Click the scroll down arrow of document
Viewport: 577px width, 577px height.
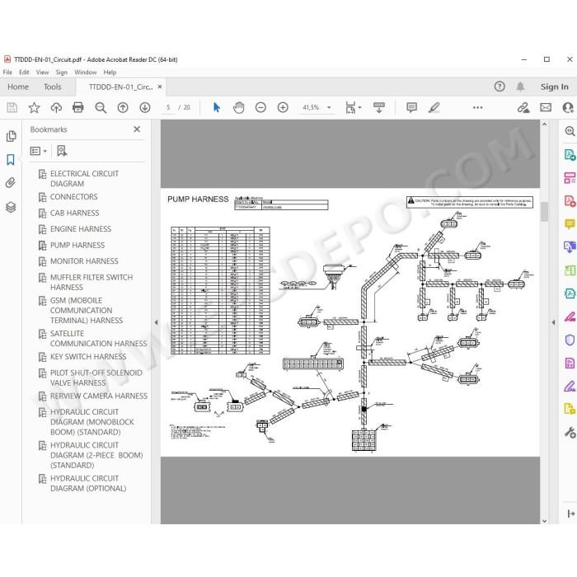[x=544, y=520]
